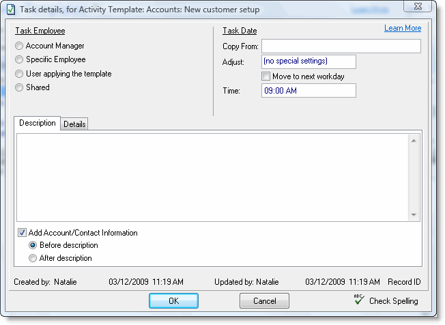
Task: Click the Cancel button
Action: pyautogui.click(x=264, y=301)
